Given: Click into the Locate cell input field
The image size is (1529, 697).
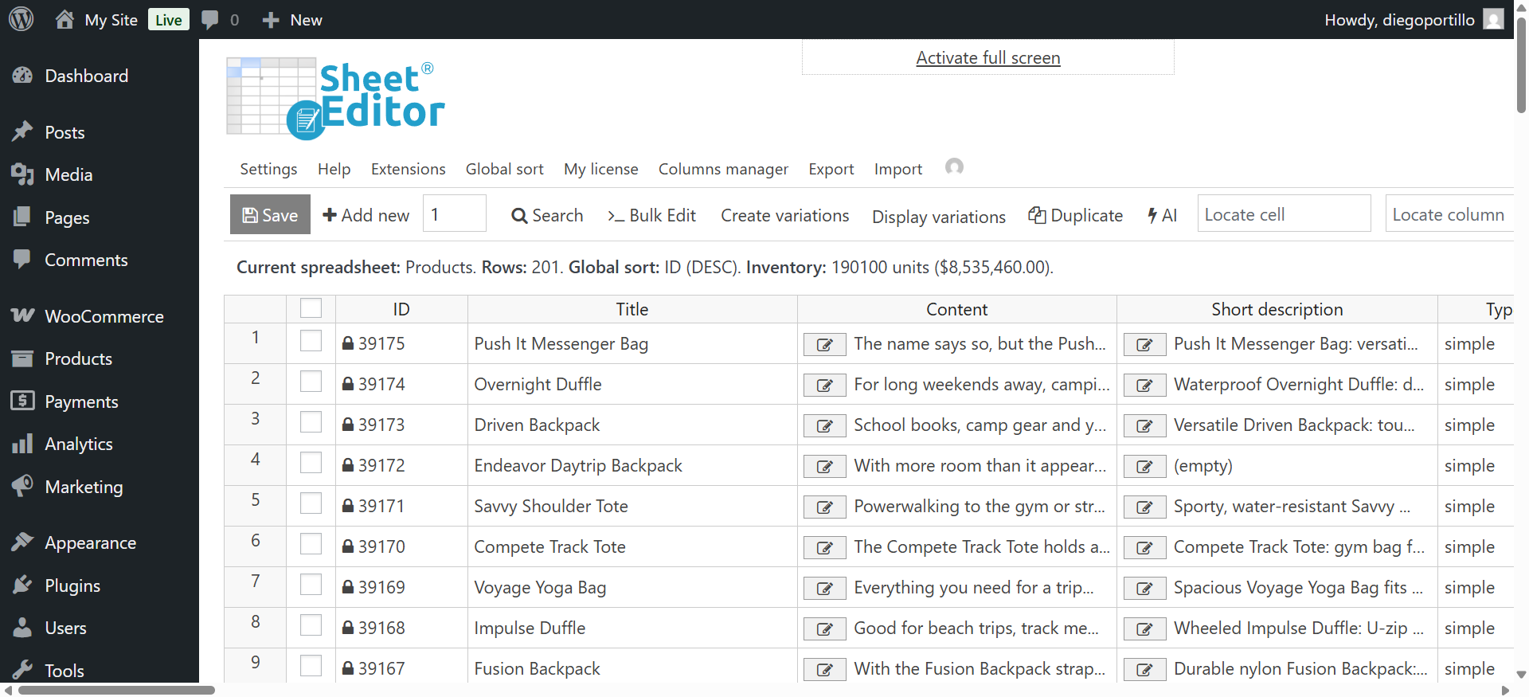Looking at the screenshot, I should coord(1283,214).
